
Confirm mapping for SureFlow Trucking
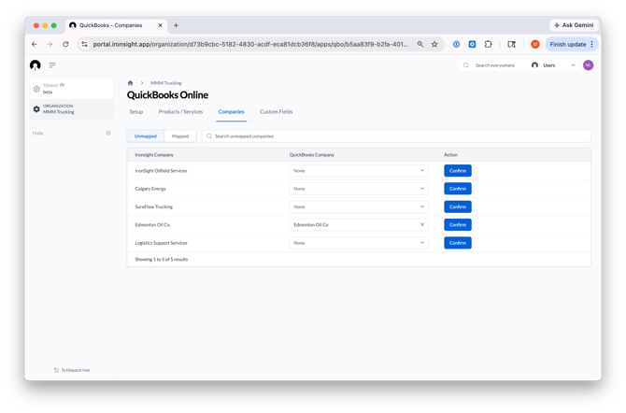coord(458,206)
